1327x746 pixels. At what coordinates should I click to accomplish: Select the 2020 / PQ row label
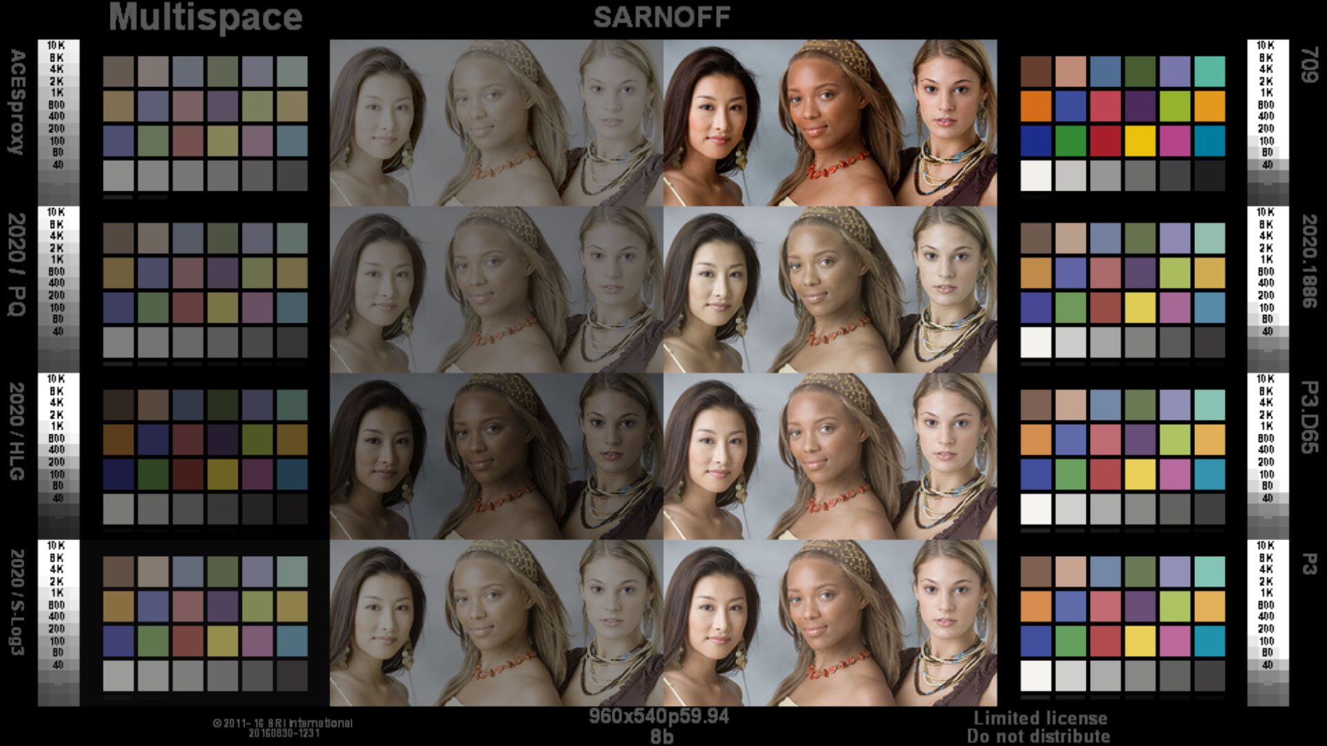(x=15, y=262)
